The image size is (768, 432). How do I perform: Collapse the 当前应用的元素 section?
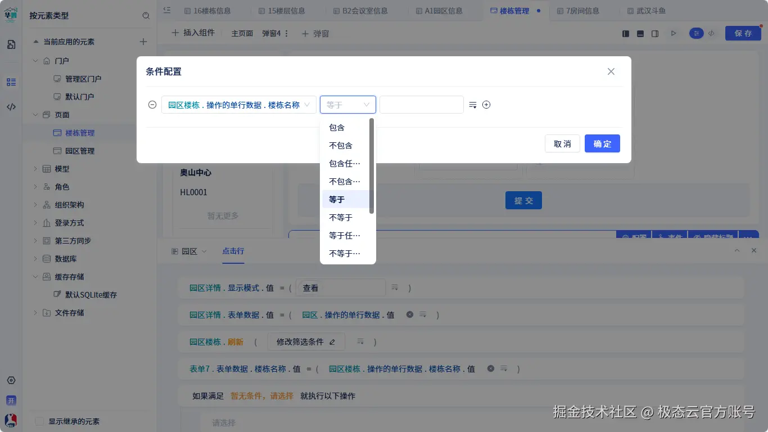pyautogui.click(x=36, y=42)
